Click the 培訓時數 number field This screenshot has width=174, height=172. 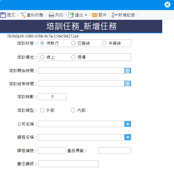coord(52,96)
